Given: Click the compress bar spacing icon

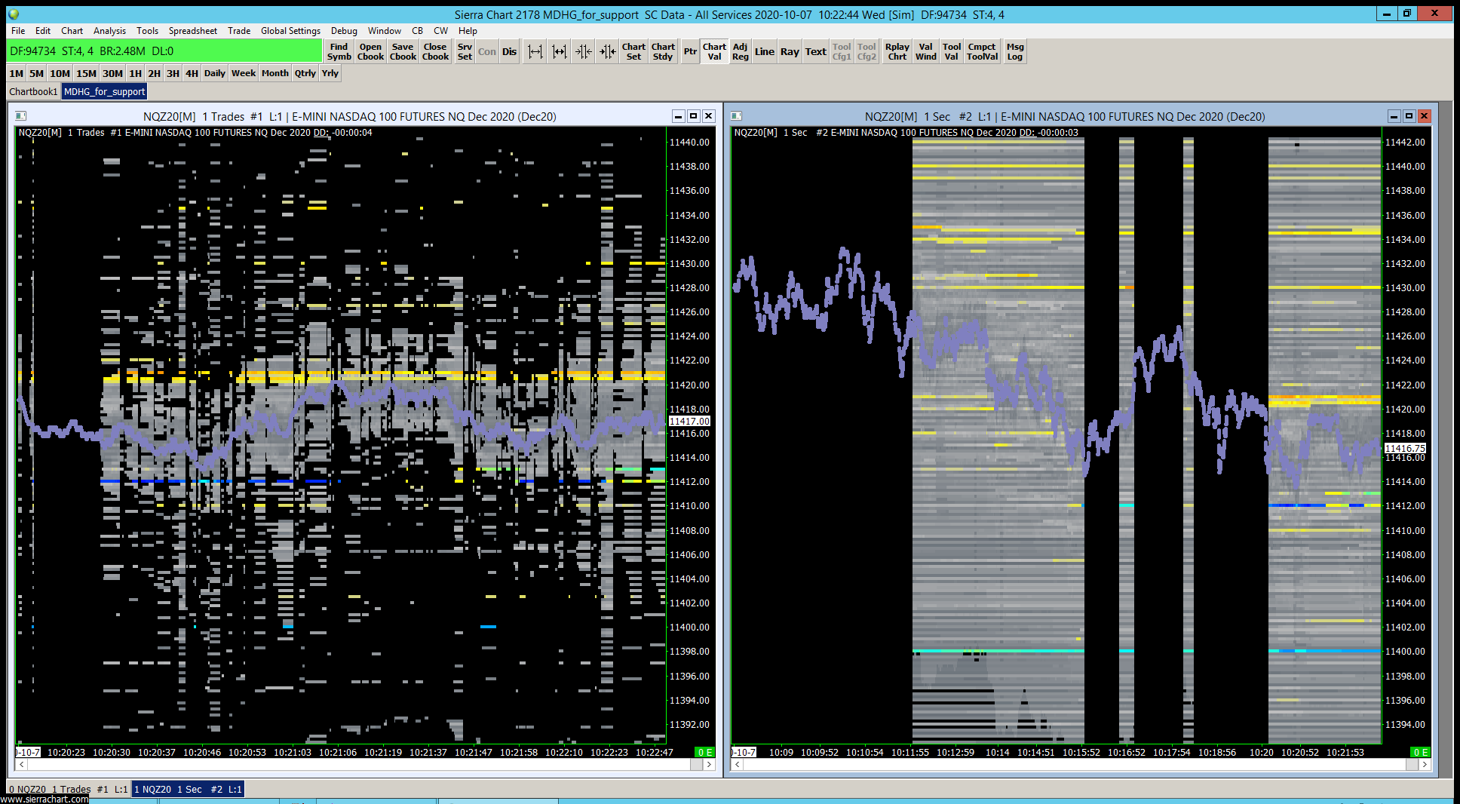Looking at the screenshot, I should 583,51.
